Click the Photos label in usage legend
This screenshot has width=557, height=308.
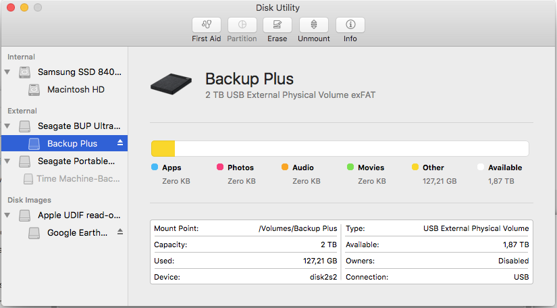coord(240,168)
